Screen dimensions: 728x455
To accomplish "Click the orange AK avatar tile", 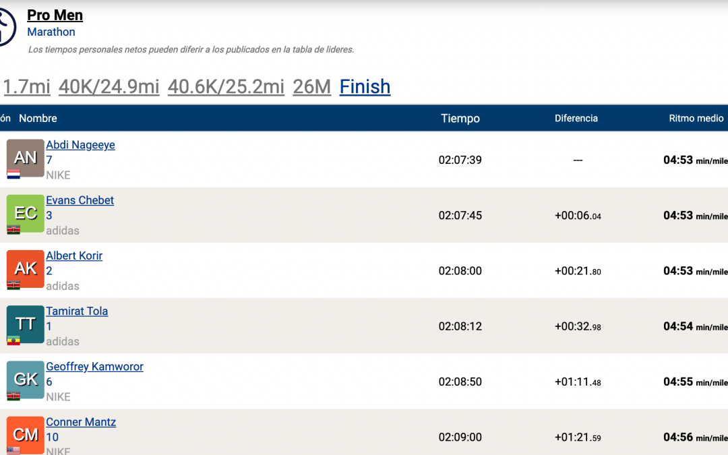I will [x=25, y=268].
